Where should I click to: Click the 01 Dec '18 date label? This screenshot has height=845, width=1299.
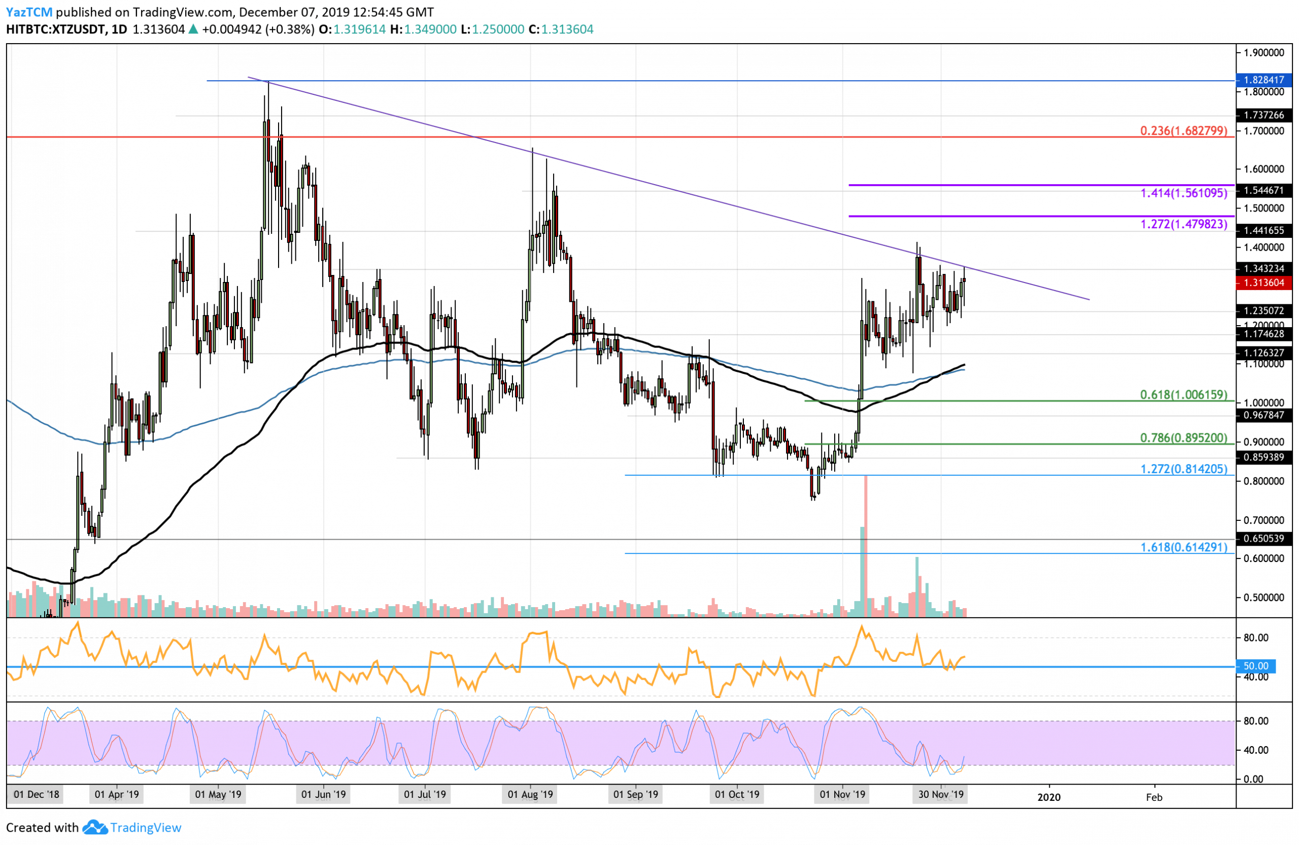[36, 794]
